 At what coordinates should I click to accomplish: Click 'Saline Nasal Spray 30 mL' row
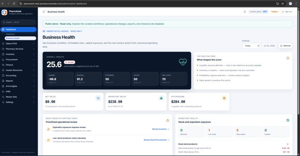pos(234,152)
